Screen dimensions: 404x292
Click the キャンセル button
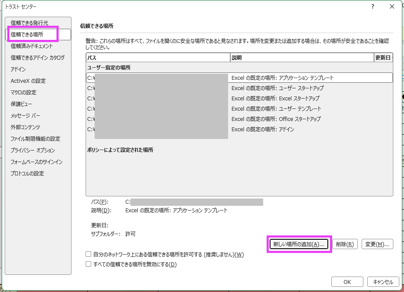point(383,282)
